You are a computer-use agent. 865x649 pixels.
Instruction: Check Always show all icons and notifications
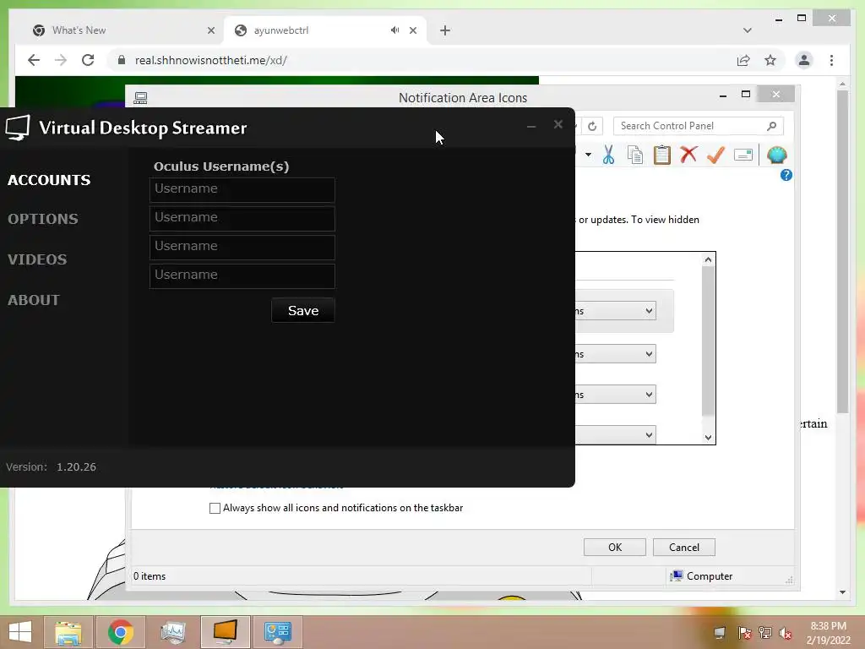click(215, 508)
